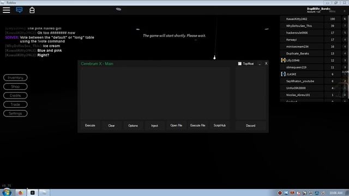
Task: Click the "ice cream" chat message
Action: pyautogui.click(x=51, y=46)
